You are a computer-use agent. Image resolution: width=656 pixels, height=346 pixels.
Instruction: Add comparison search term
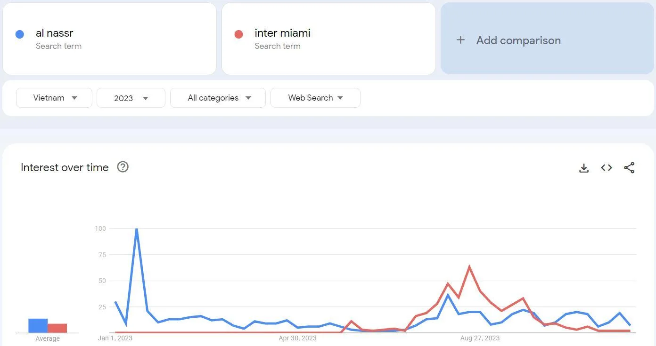coord(547,39)
